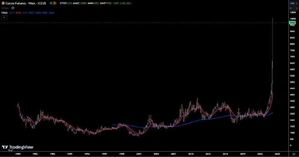Image resolution: width=299 pixels, height=157 pixels.
Task: Click the МАКС 10080 high value
Action: tap(80, 3)
